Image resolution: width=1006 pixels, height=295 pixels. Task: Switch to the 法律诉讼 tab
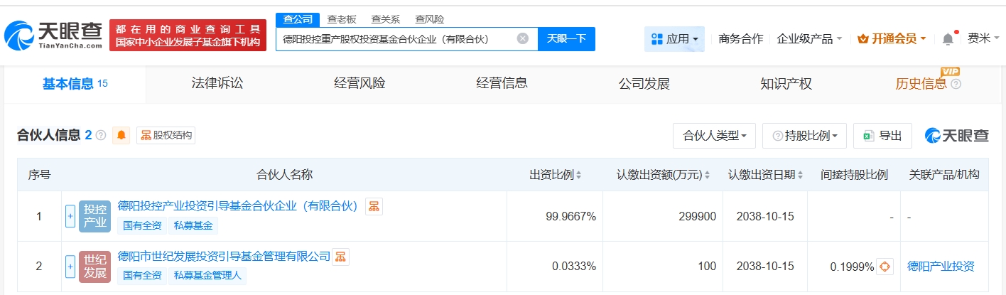tap(217, 84)
